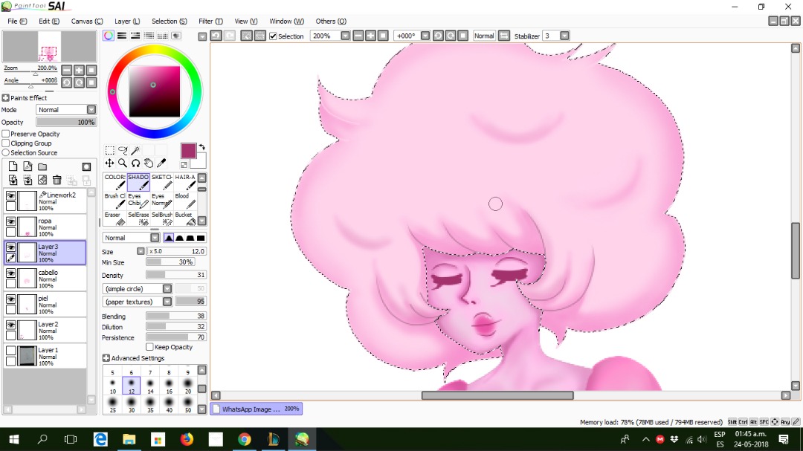The height and width of the screenshot is (451, 803).
Task: Open the canvas zoom 200% dropdown
Action: (345, 36)
